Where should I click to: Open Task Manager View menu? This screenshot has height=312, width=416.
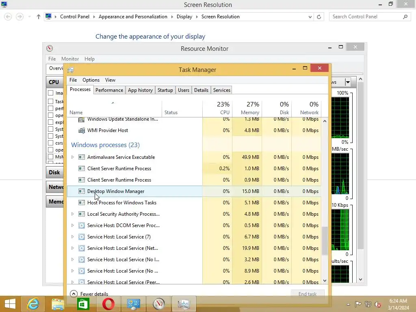[x=110, y=80]
